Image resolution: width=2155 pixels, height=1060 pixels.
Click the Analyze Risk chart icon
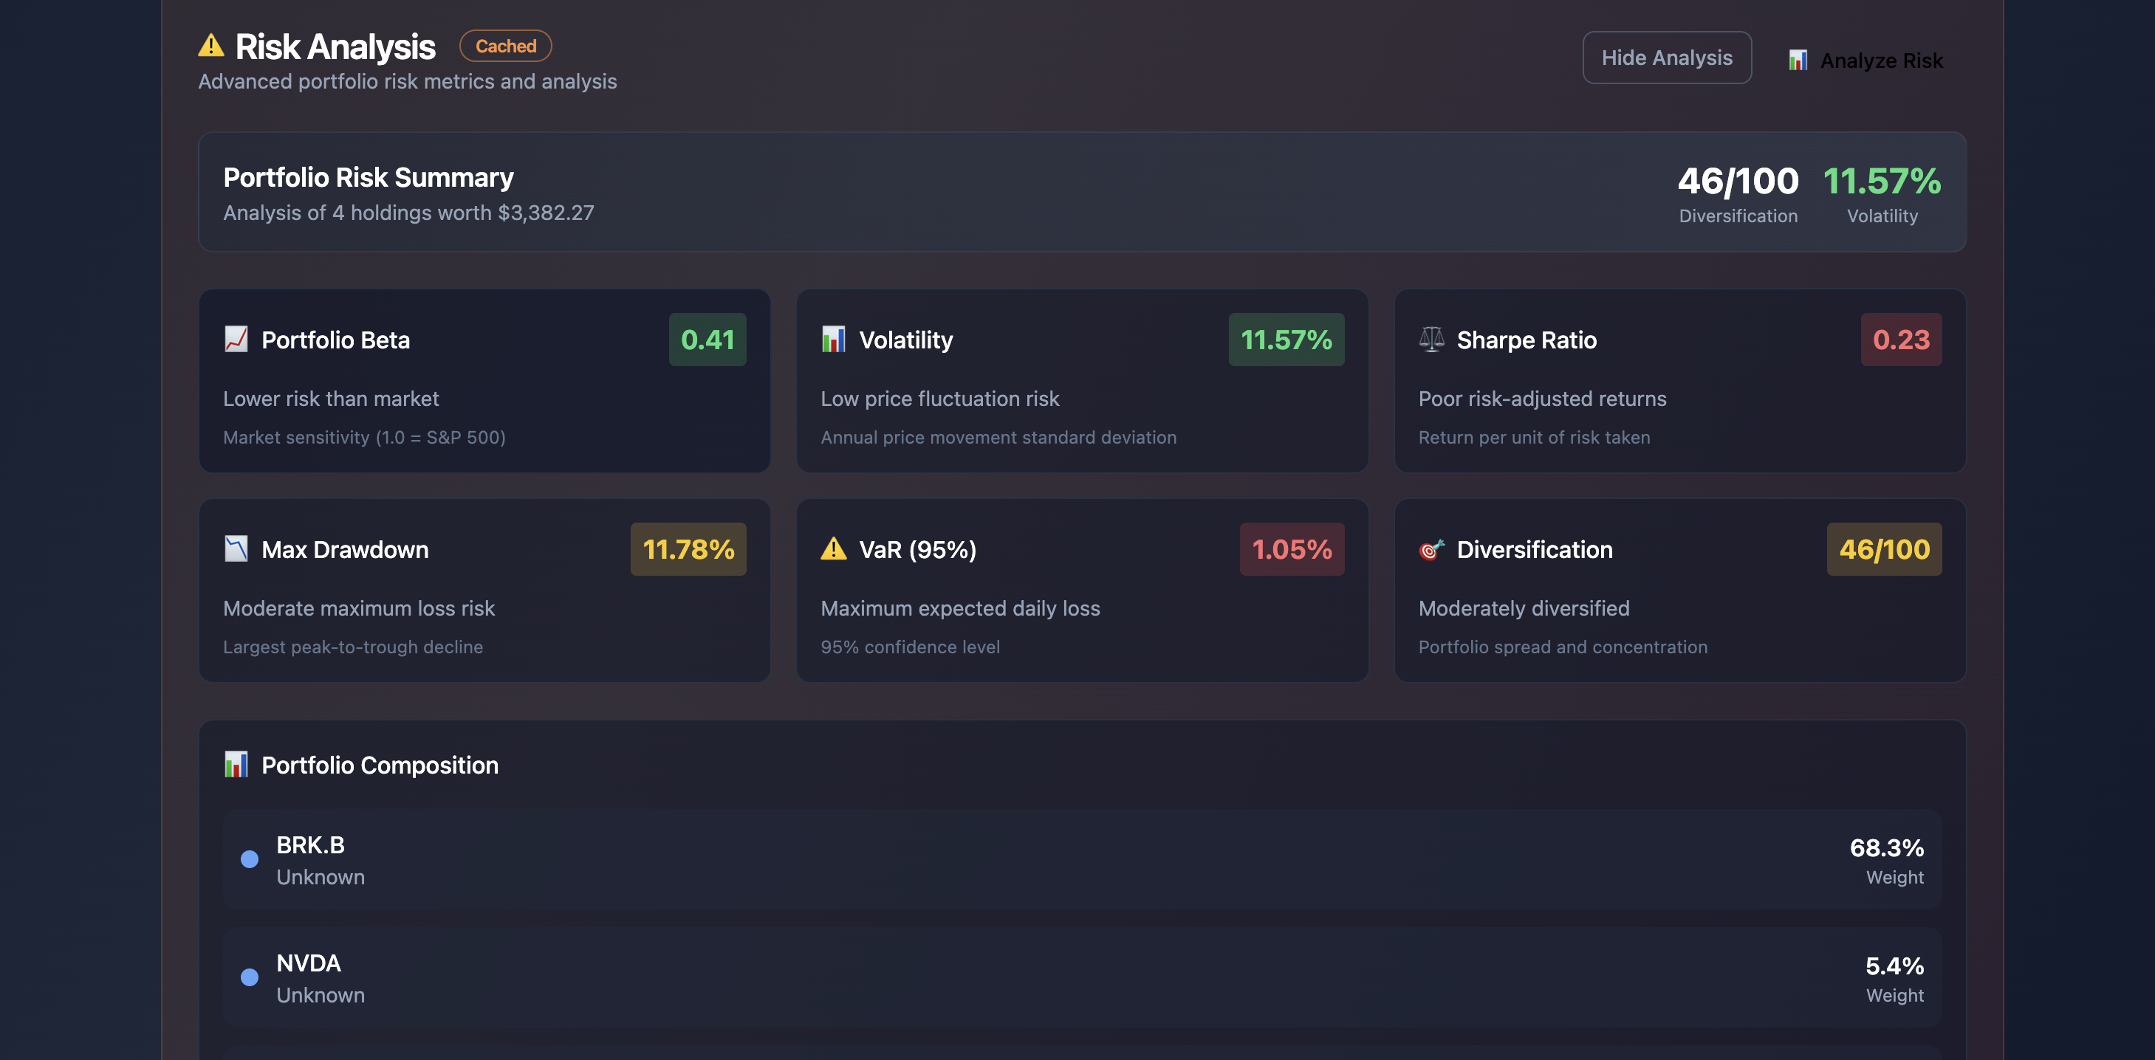1798,61
